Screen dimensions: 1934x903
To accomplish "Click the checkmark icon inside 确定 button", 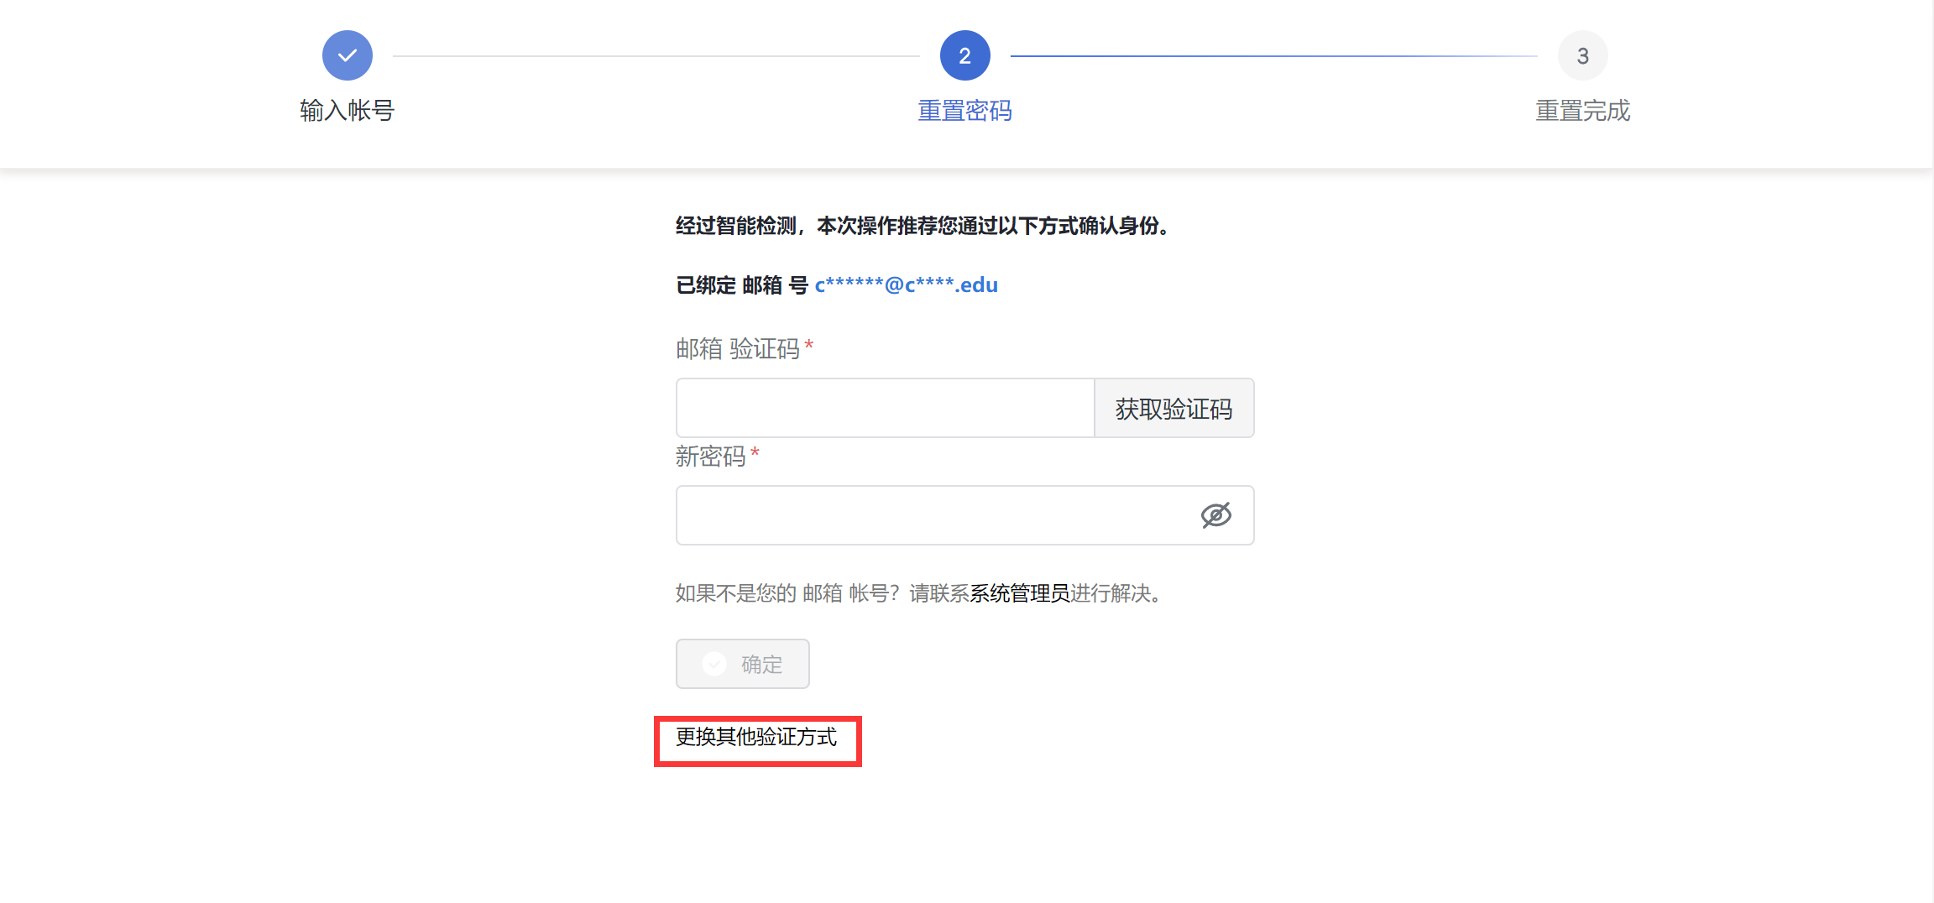I will (714, 664).
